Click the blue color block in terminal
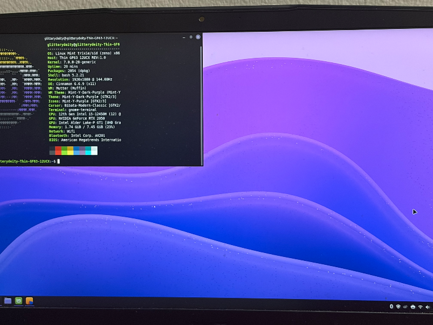 (77, 151)
